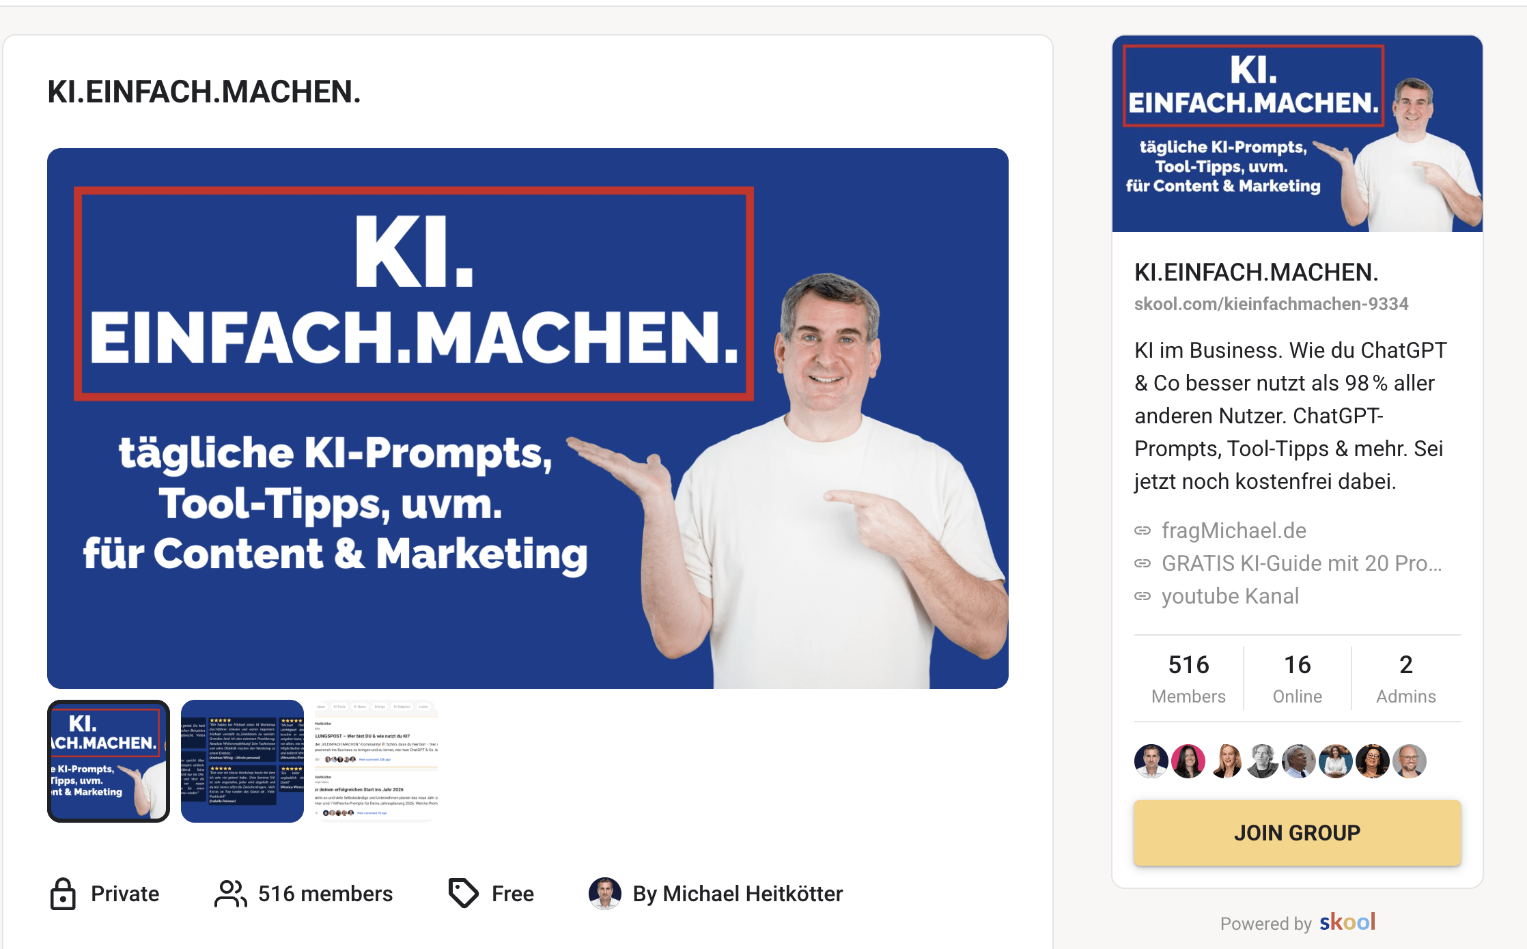Select the second testimonials thumbnail

[242, 761]
